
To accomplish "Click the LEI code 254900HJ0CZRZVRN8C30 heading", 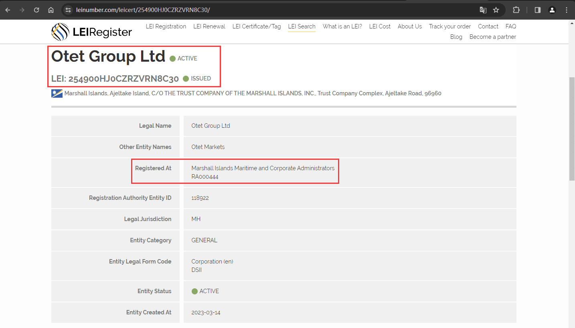I will click(x=115, y=78).
